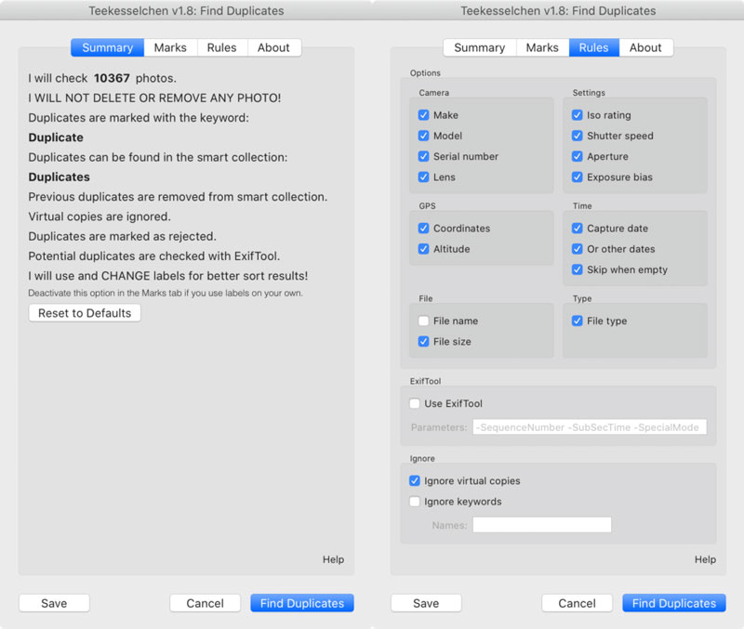Uncheck the Altitude option
The width and height of the screenshot is (744, 629).
pyautogui.click(x=424, y=249)
